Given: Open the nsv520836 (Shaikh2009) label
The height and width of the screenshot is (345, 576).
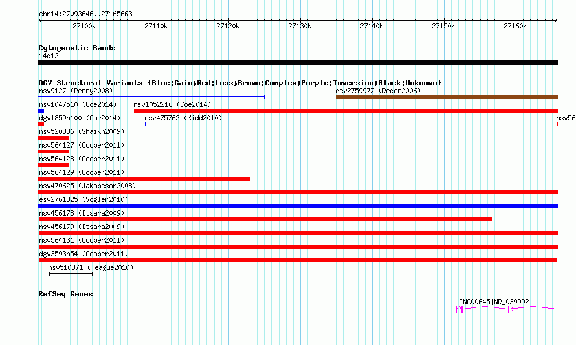Looking at the screenshot, I should 82,131.
